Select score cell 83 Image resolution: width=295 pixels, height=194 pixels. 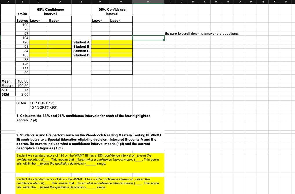point(22,59)
